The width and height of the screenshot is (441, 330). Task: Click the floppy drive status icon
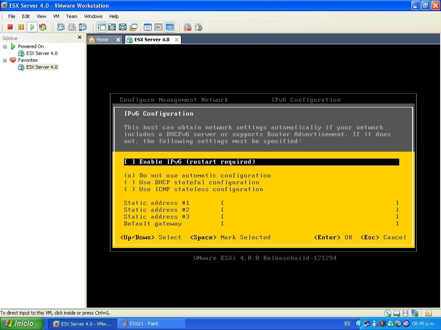(406, 313)
